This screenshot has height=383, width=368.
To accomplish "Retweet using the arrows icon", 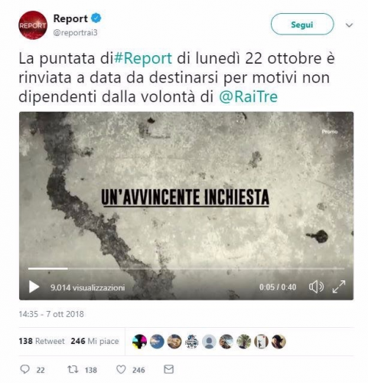I will click(x=73, y=369).
